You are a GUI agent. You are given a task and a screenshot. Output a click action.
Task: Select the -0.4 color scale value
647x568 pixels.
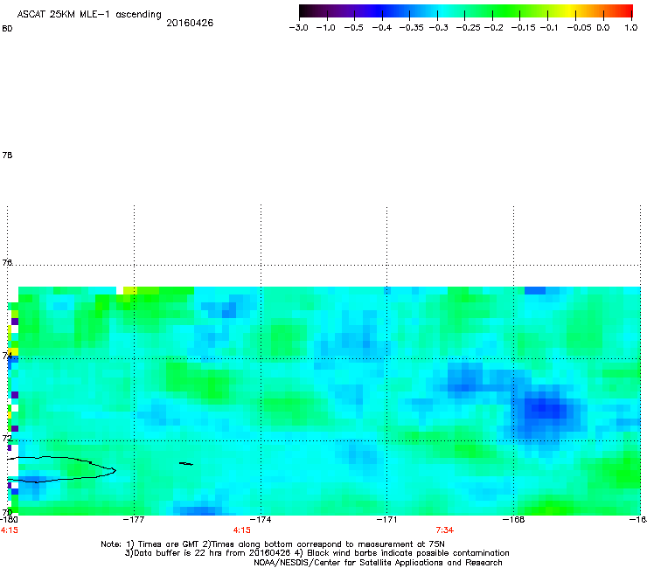click(x=382, y=28)
